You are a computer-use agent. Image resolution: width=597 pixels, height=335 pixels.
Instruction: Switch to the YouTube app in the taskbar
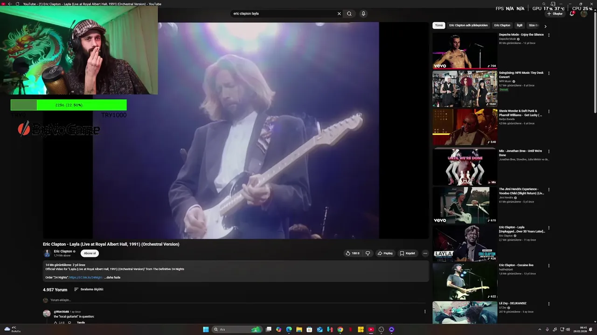tap(371, 329)
